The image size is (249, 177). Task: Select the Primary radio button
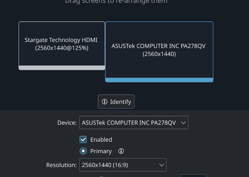coord(83,151)
